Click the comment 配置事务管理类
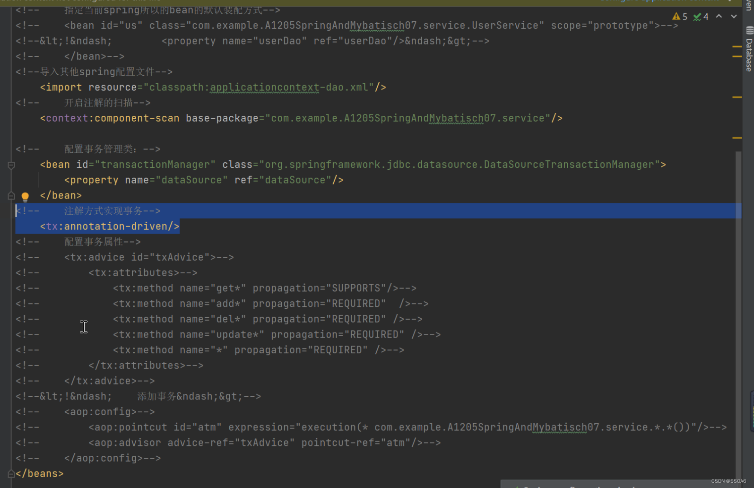This screenshot has height=488, width=754. (88, 149)
